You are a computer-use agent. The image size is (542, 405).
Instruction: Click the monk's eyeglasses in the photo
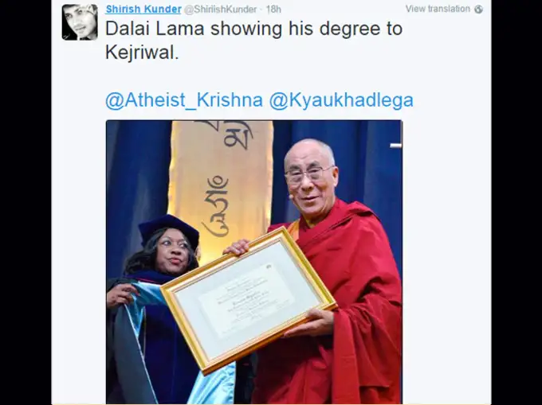pos(308,173)
